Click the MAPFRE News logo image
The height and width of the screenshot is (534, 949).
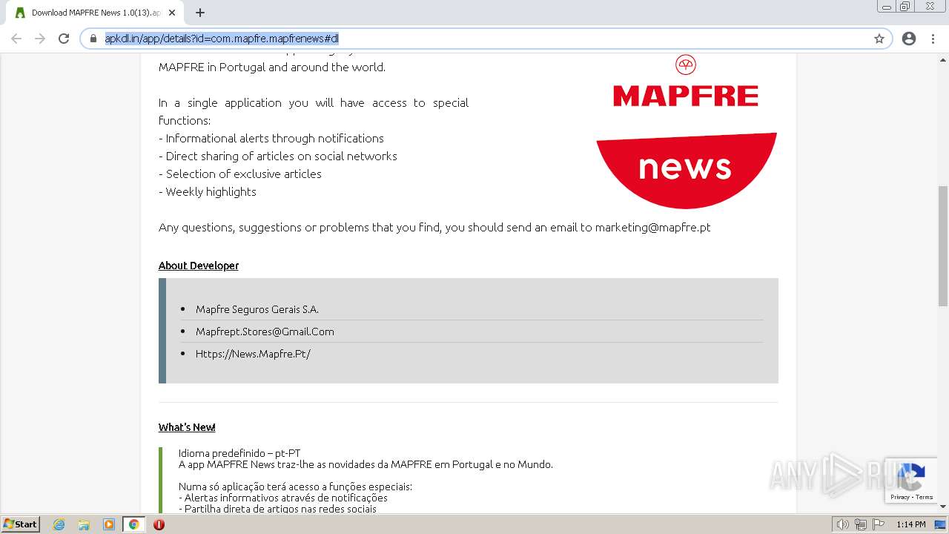686,131
